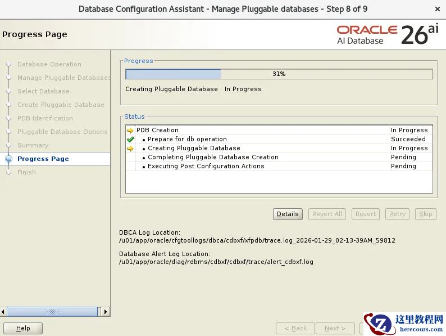This screenshot has height=336, width=446.
Task: Select the Summary step
Action: (33, 145)
